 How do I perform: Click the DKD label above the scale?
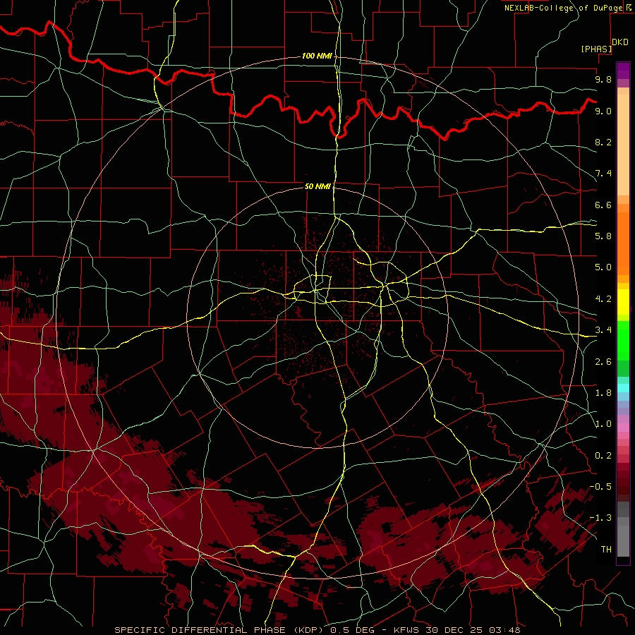620,42
